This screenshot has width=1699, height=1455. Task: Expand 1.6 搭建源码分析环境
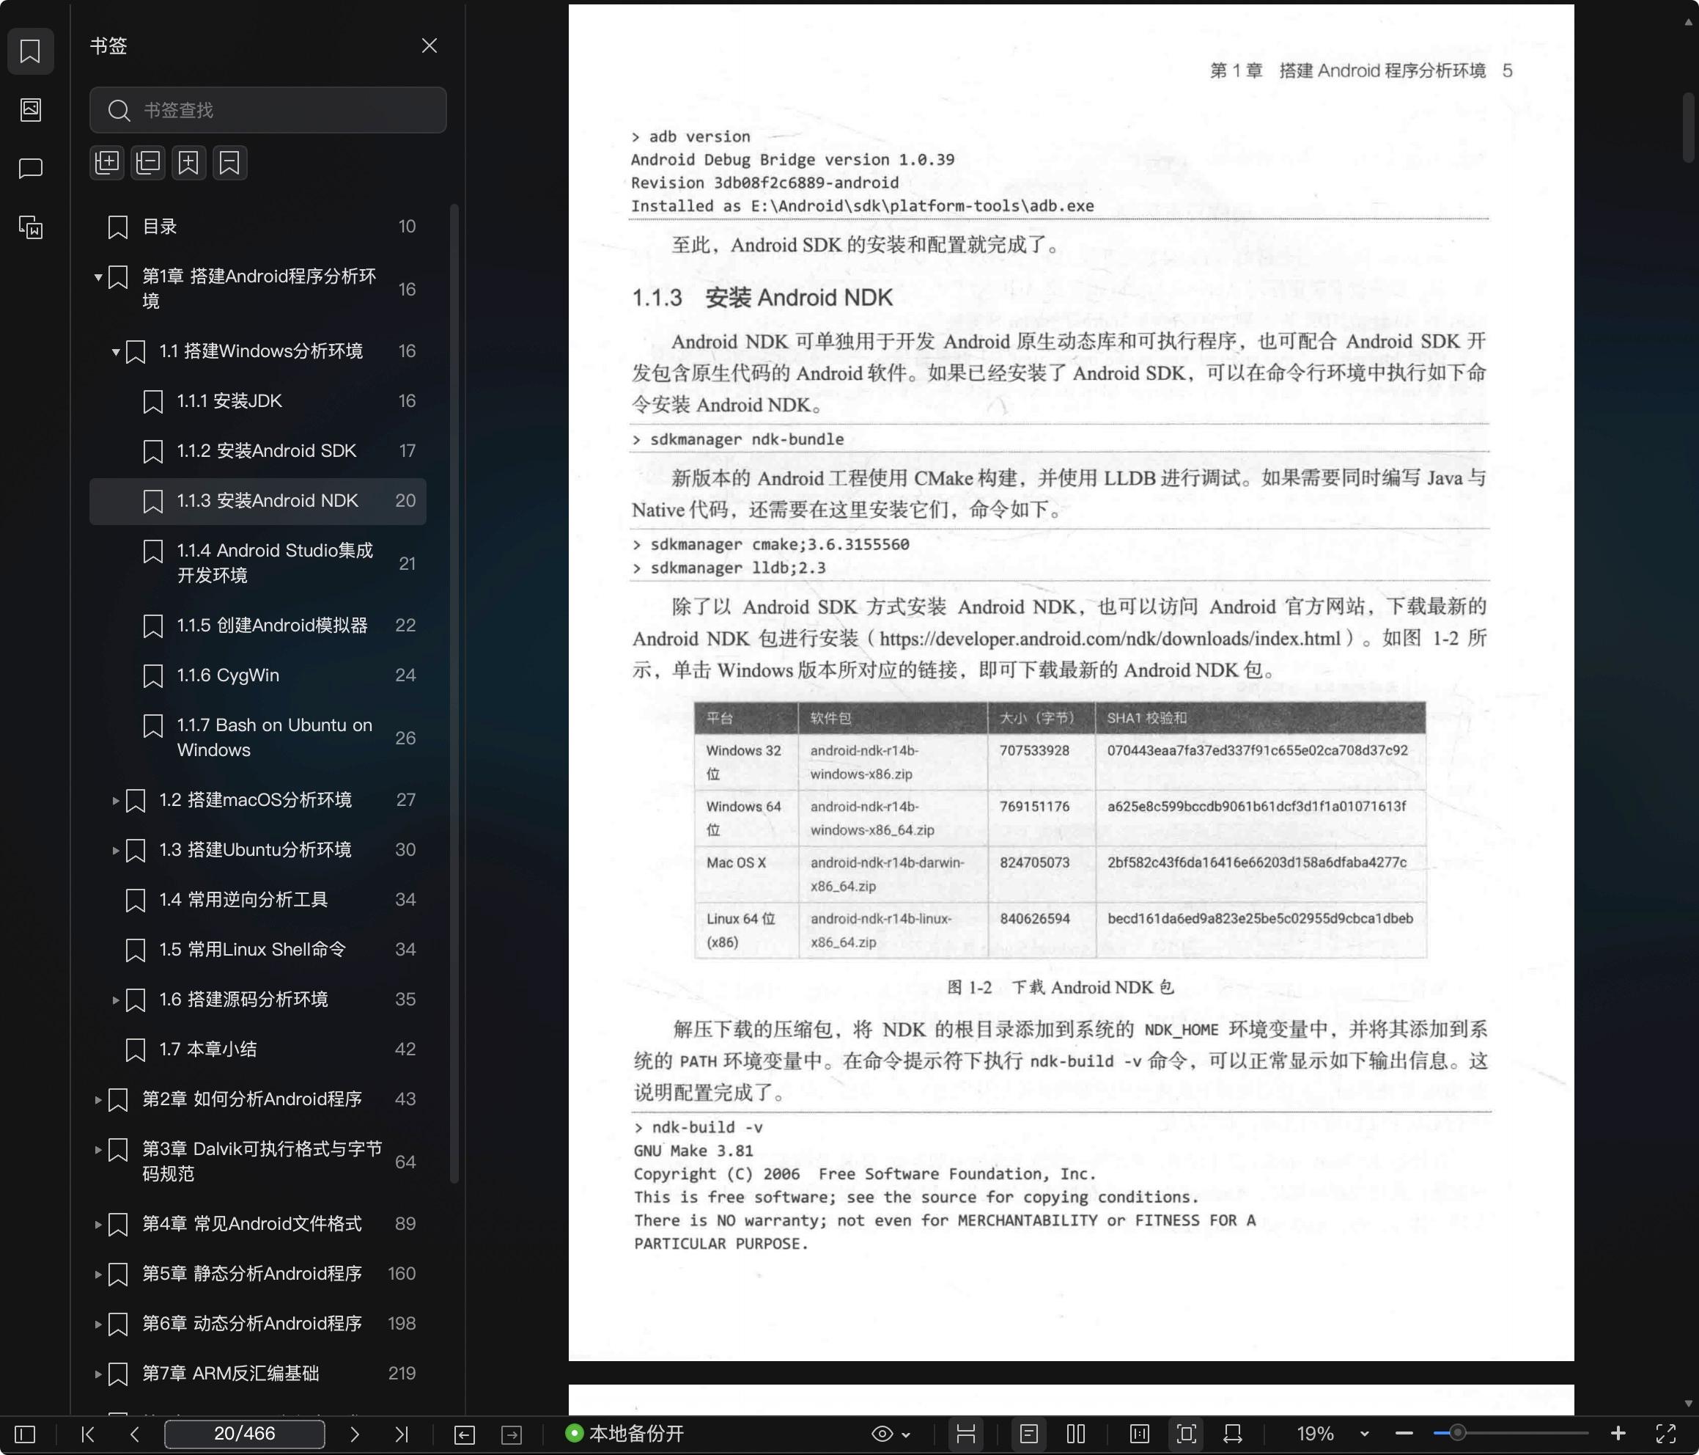(116, 1000)
